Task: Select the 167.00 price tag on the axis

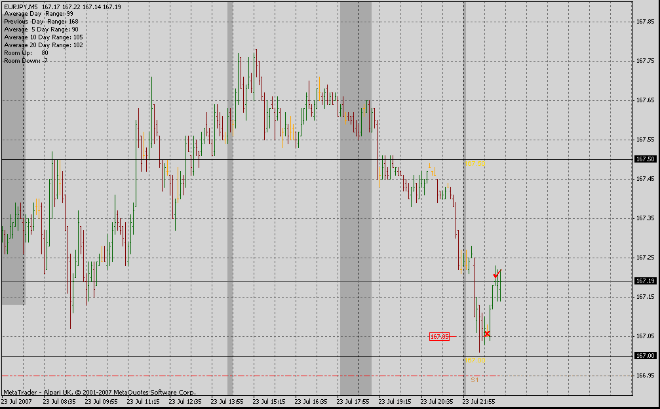Action: (645, 356)
